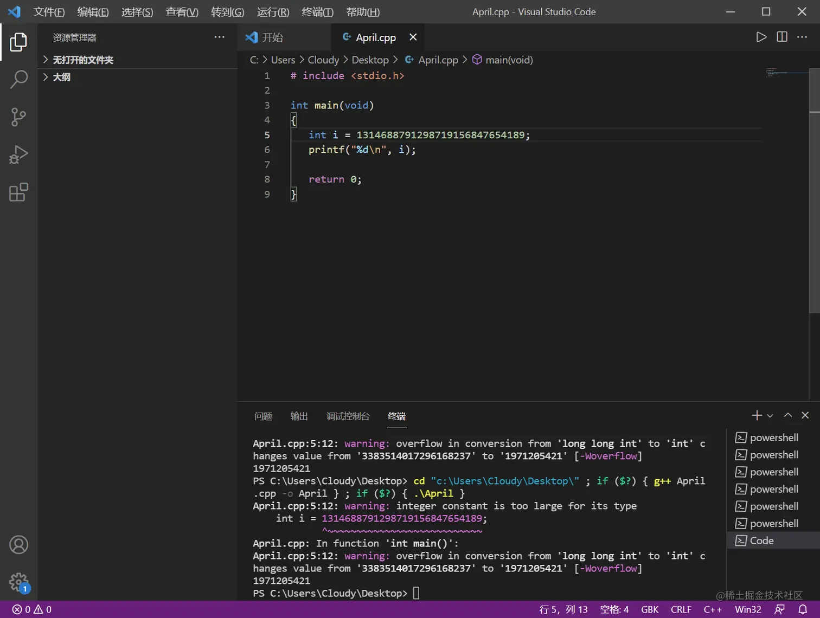Open the Source Control view
Screen dimensions: 820x618
[18, 117]
